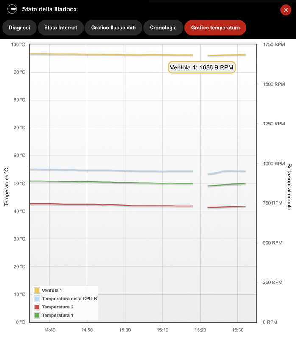Switch to the Stato Internet tab

point(61,28)
